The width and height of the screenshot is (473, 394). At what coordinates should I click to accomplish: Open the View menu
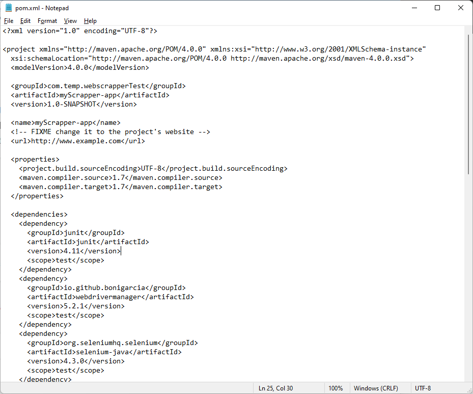coord(70,21)
